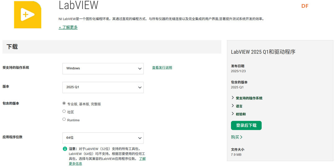Screen dimensions: 335x167
Task: Click the green info icon beside 注意
Action: (x=65, y=149)
